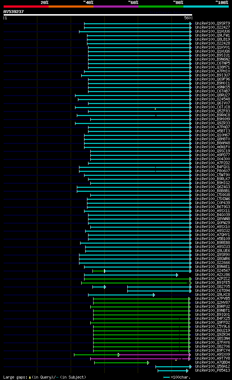
Task: Click the green ~80% identity legend segment
Action: point(161,7)
